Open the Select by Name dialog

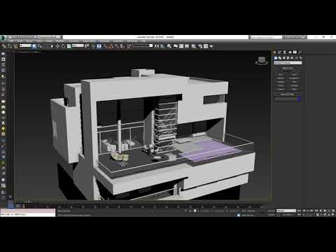[x=40, y=46]
